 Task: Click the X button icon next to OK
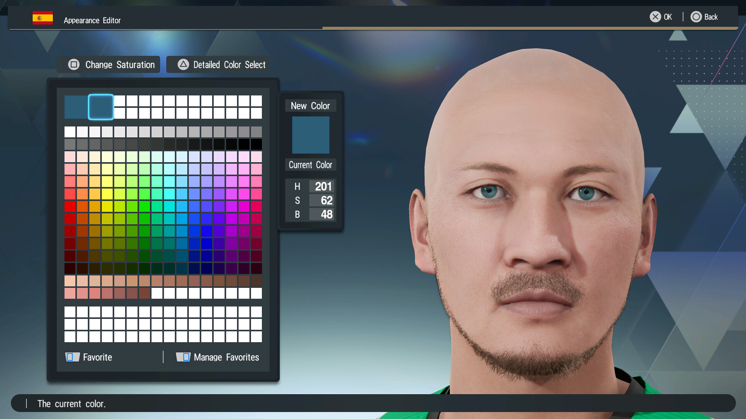pyautogui.click(x=655, y=17)
